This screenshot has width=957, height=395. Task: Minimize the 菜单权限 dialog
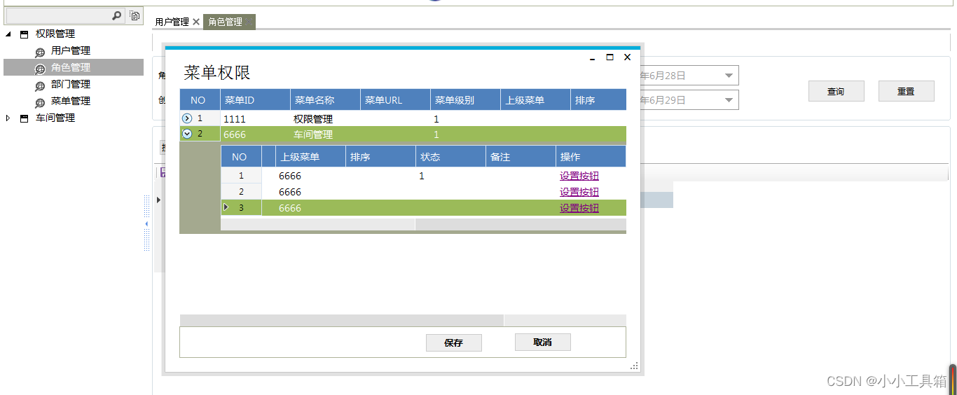(x=593, y=59)
